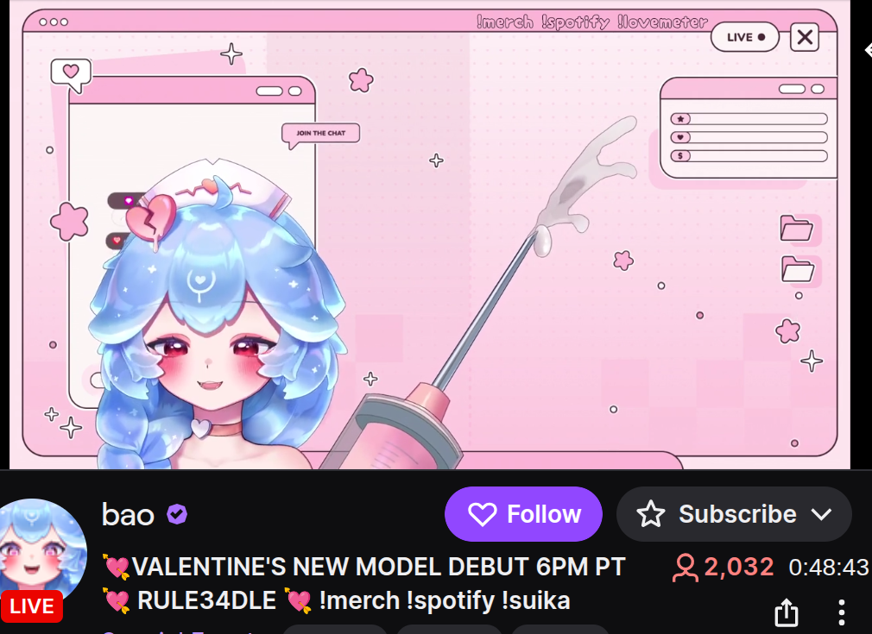This screenshot has height=634, width=872.
Task: Click the purple verified badge next to bao
Action: coord(177,514)
